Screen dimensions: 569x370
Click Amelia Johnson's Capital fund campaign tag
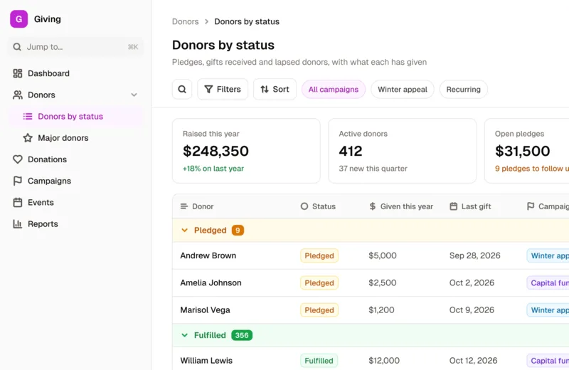coord(548,283)
